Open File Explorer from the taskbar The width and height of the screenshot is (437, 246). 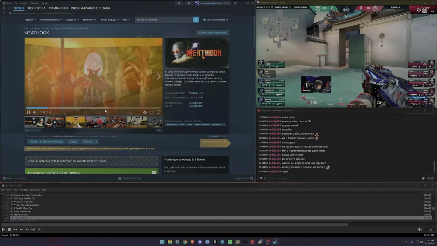170,242
